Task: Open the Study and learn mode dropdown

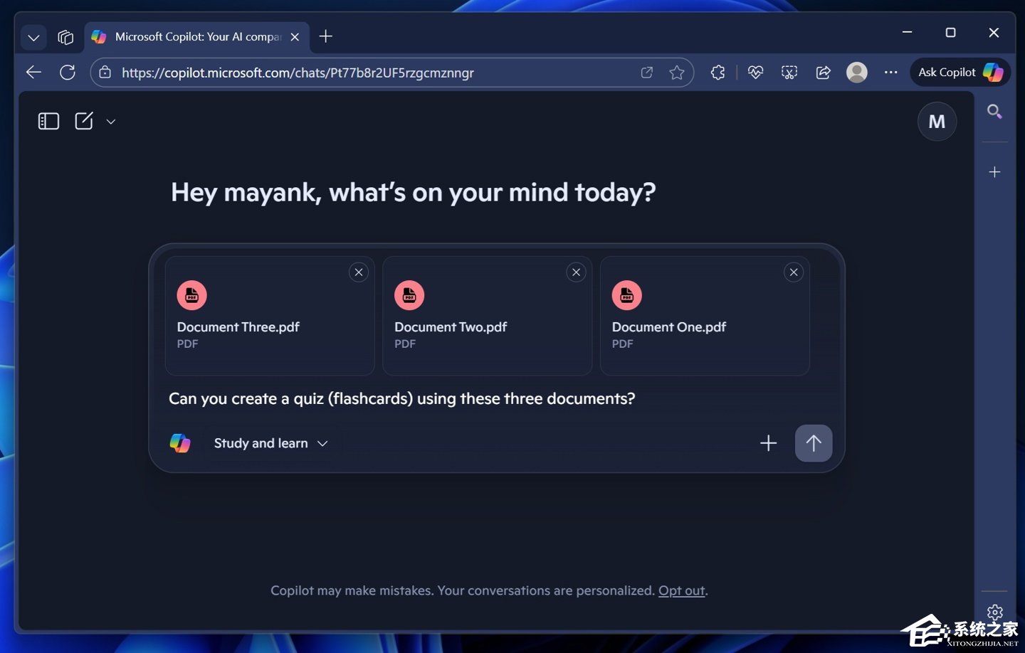Action: click(270, 443)
